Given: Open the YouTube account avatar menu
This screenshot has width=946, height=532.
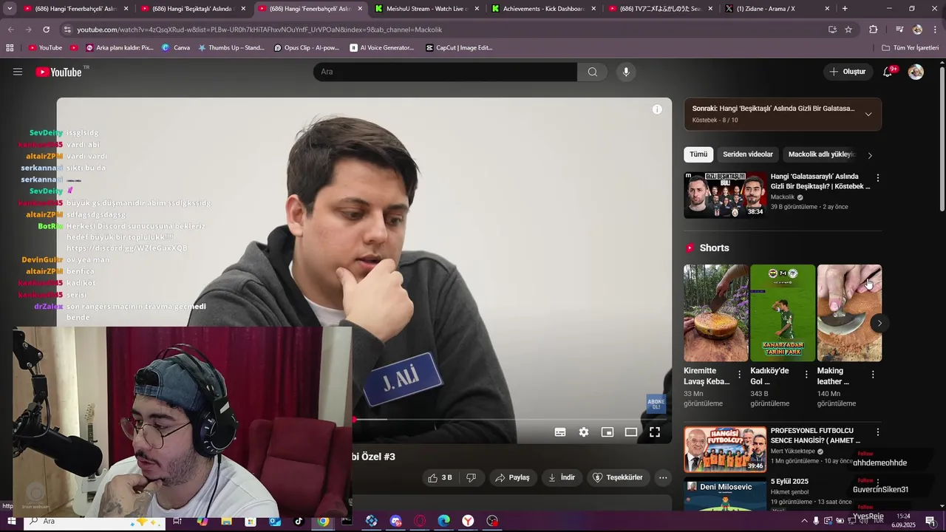Looking at the screenshot, I should [x=916, y=72].
